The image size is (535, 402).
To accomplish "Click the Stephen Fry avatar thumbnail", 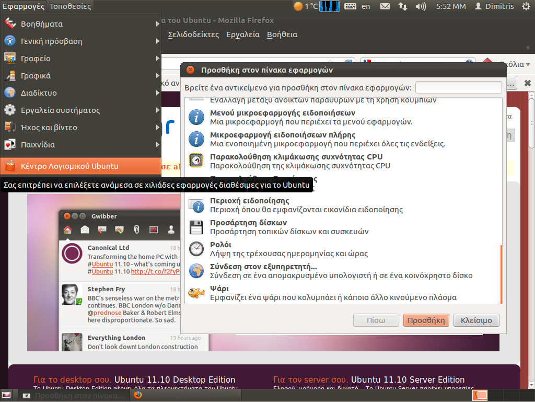I will pyautogui.click(x=72, y=294).
